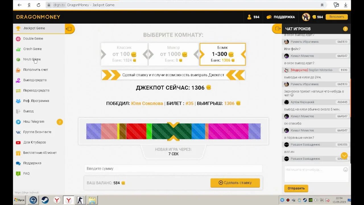Click Сделать ставку button

(235, 183)
